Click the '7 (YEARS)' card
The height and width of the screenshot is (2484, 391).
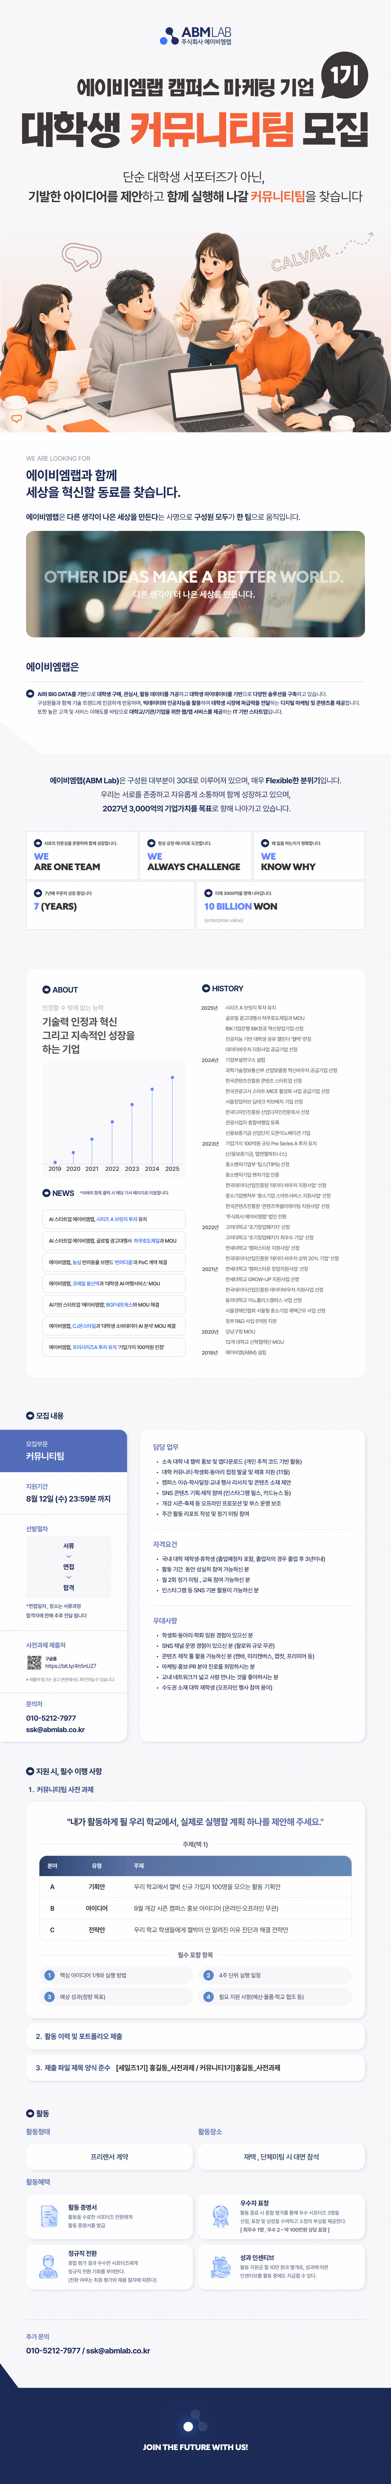pyautogui.click(x=110, y=905)
